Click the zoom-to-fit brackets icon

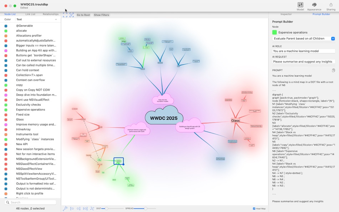click(65, 15)
